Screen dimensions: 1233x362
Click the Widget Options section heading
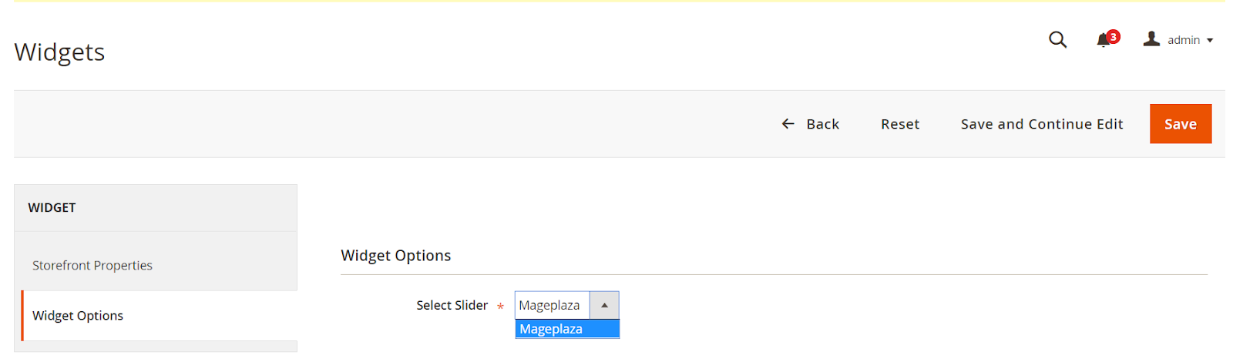pyautogui.click(x=395, y=256)
